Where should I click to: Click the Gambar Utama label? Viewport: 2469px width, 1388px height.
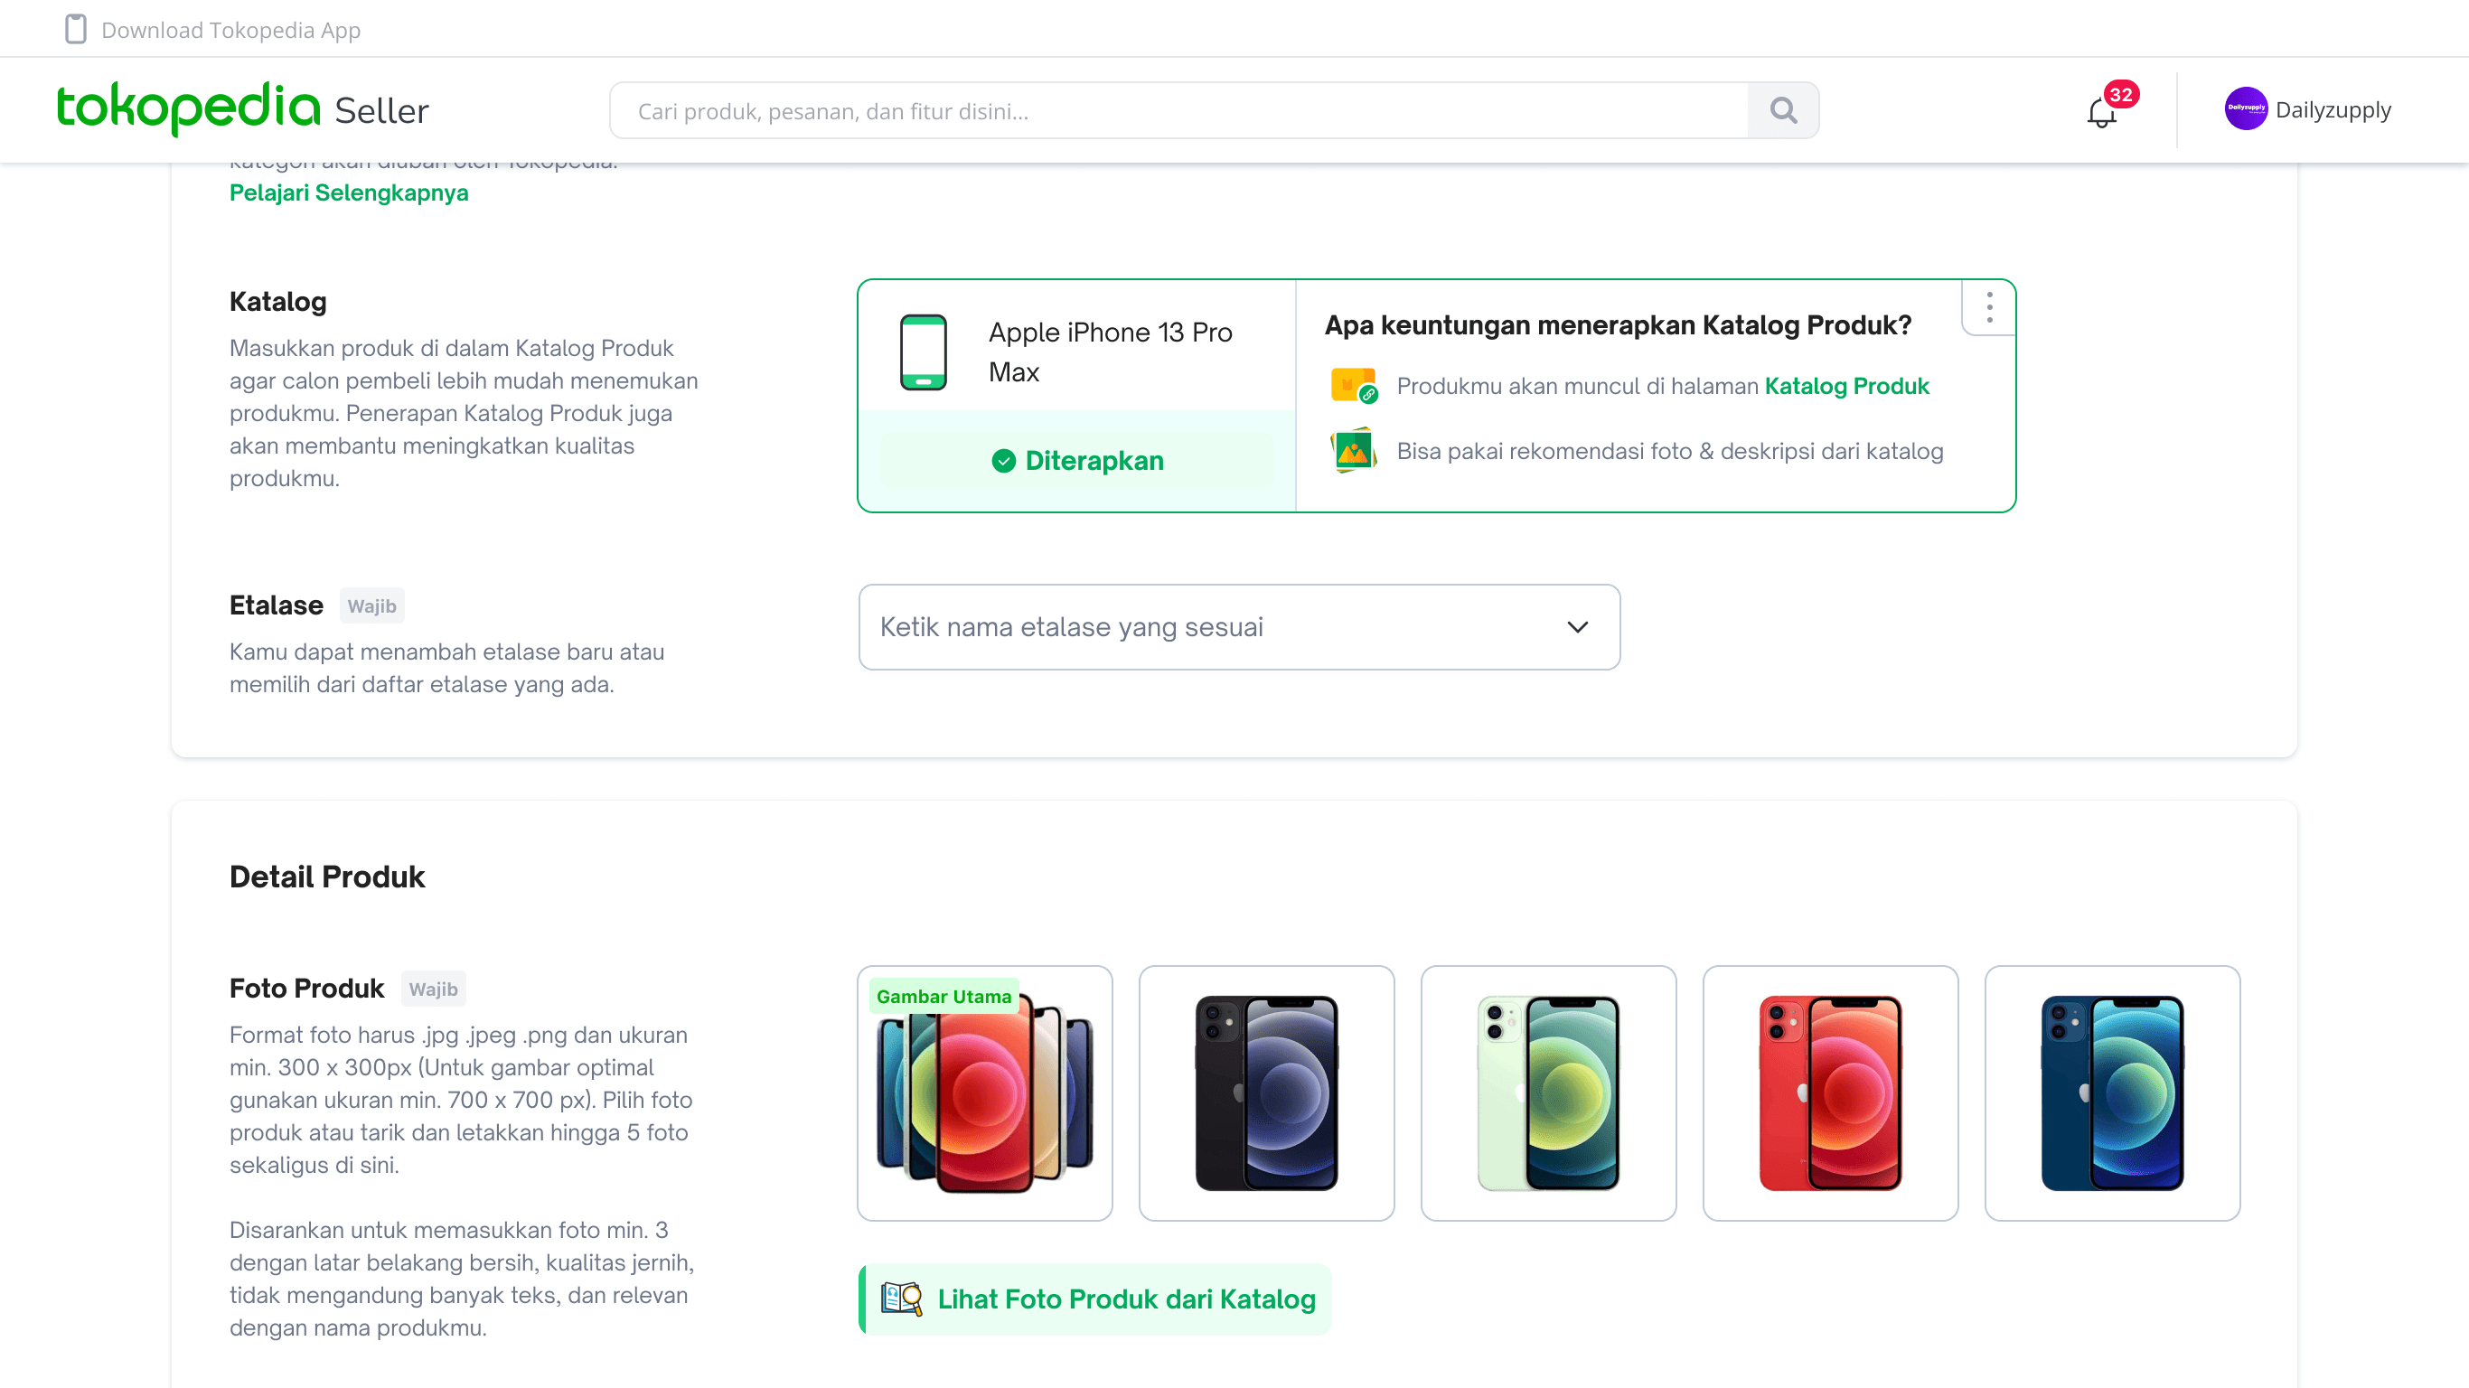pyautogui.click(x=944, y=996)
